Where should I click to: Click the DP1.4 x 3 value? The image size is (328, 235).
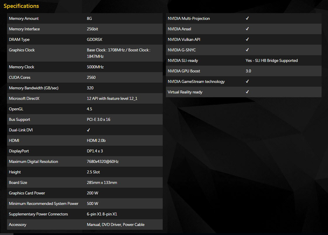(95, 151)
